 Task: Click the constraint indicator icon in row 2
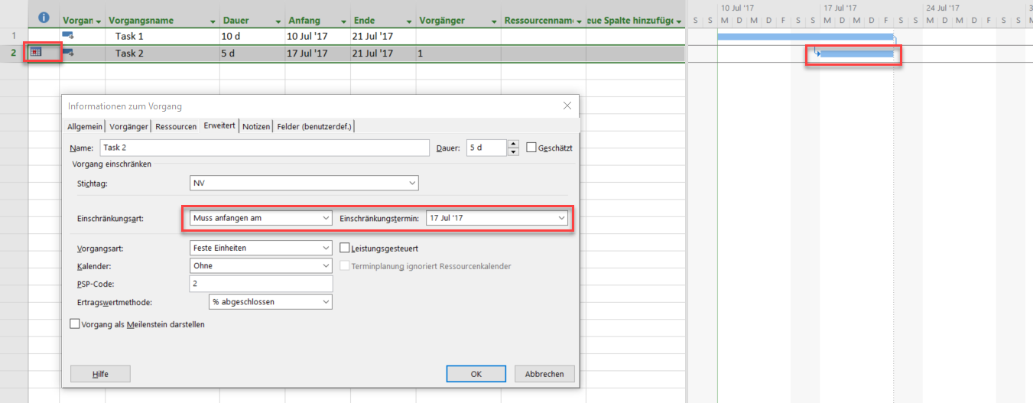(x=35, y=53)
